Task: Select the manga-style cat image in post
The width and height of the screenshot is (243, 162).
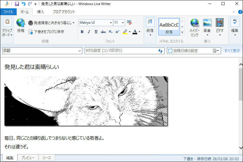Action: click(86, 101)
